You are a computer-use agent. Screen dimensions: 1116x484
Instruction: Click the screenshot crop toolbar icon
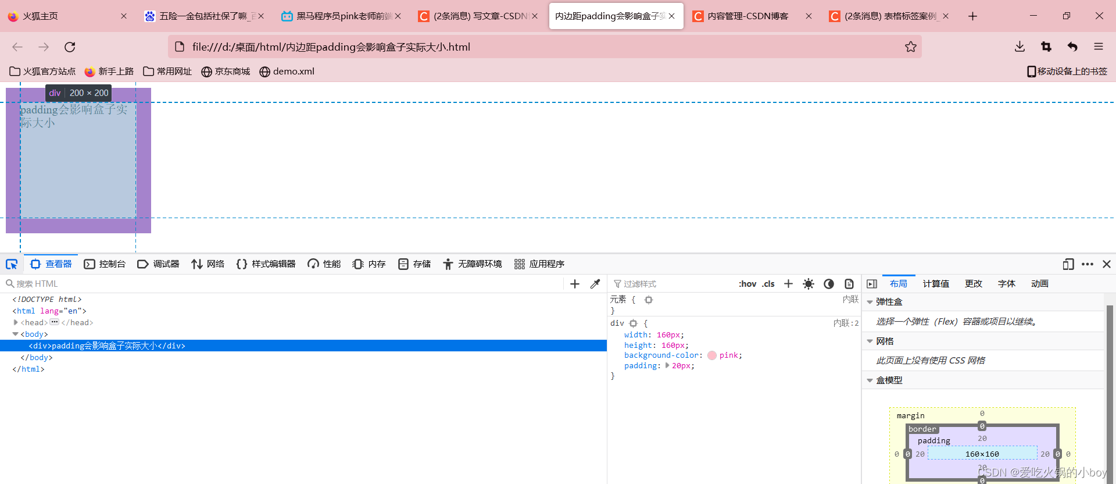[1046, 47]
